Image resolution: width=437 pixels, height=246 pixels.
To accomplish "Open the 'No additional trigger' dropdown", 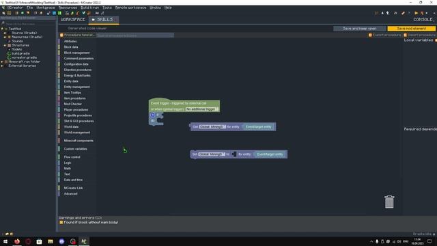I will pos(202,109).
